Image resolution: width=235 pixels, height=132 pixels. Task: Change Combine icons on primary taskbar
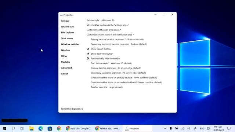124,78
